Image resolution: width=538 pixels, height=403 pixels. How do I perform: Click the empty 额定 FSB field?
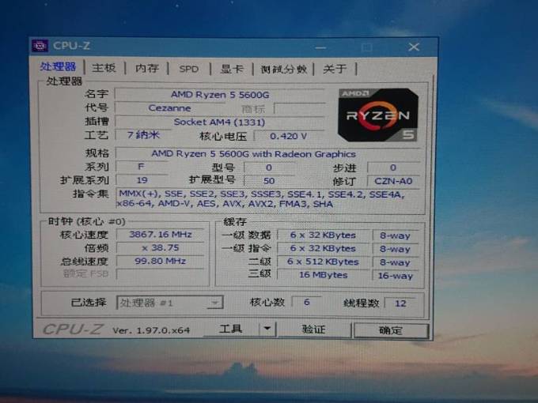[161, 274]
